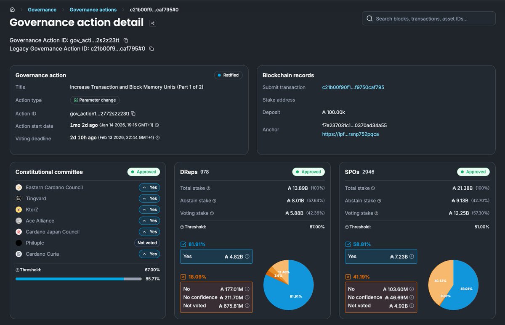Click DReps No stake info icon

click(x=247, y=289)
